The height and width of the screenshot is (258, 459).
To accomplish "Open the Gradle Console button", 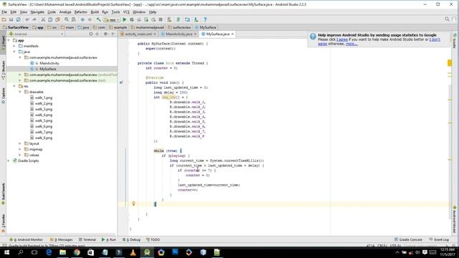I will (x=408, y=239).
